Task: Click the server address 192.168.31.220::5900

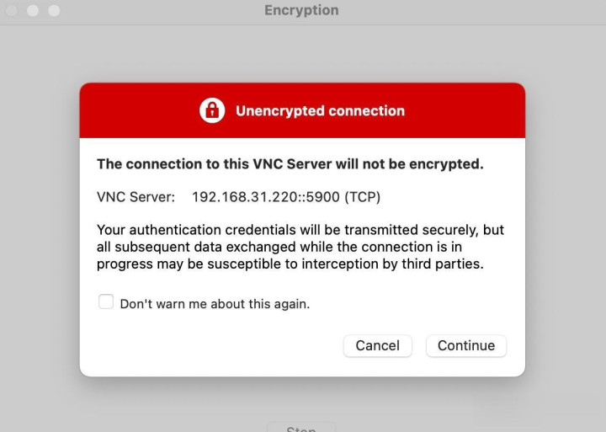Action: 266,197
